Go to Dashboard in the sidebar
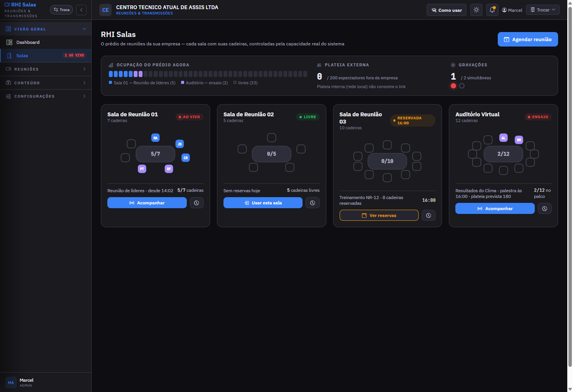The width and height of the screenshot is (573, 392). tap(46, 42)
